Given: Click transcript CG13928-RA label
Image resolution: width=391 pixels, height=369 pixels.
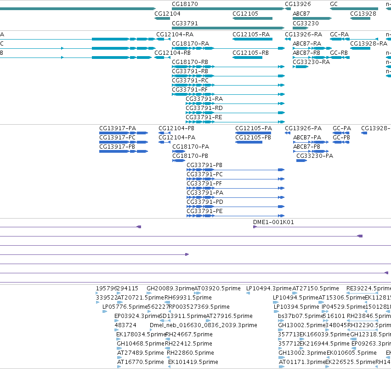Looking at the screenshot, I should click(x=369, y=44).
